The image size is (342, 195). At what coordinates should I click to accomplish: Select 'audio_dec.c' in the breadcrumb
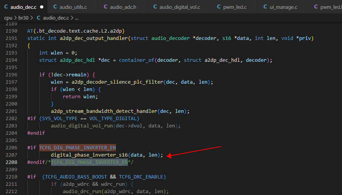(56, 18)
